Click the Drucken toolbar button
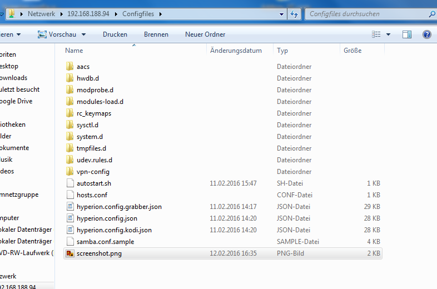The height and width of the screenshot is (289, 437). (115, 34)
